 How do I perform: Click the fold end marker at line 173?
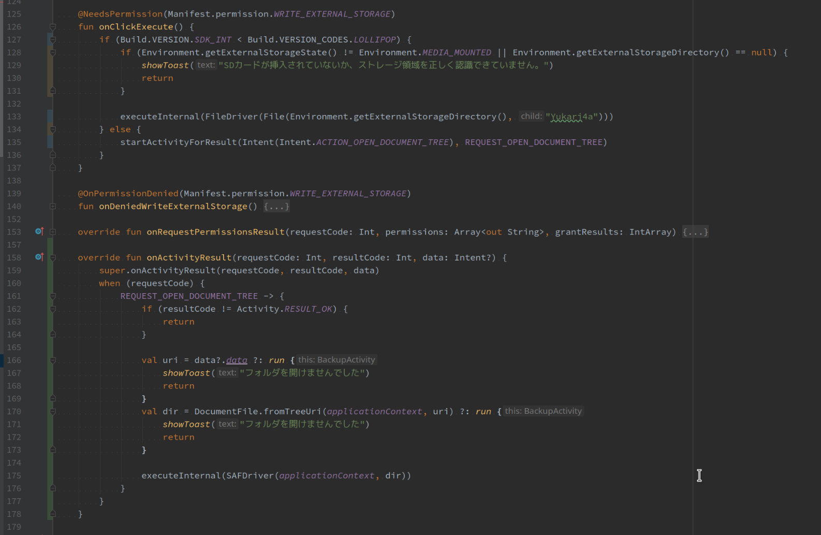pyautogui.click(x=53, y=450)
